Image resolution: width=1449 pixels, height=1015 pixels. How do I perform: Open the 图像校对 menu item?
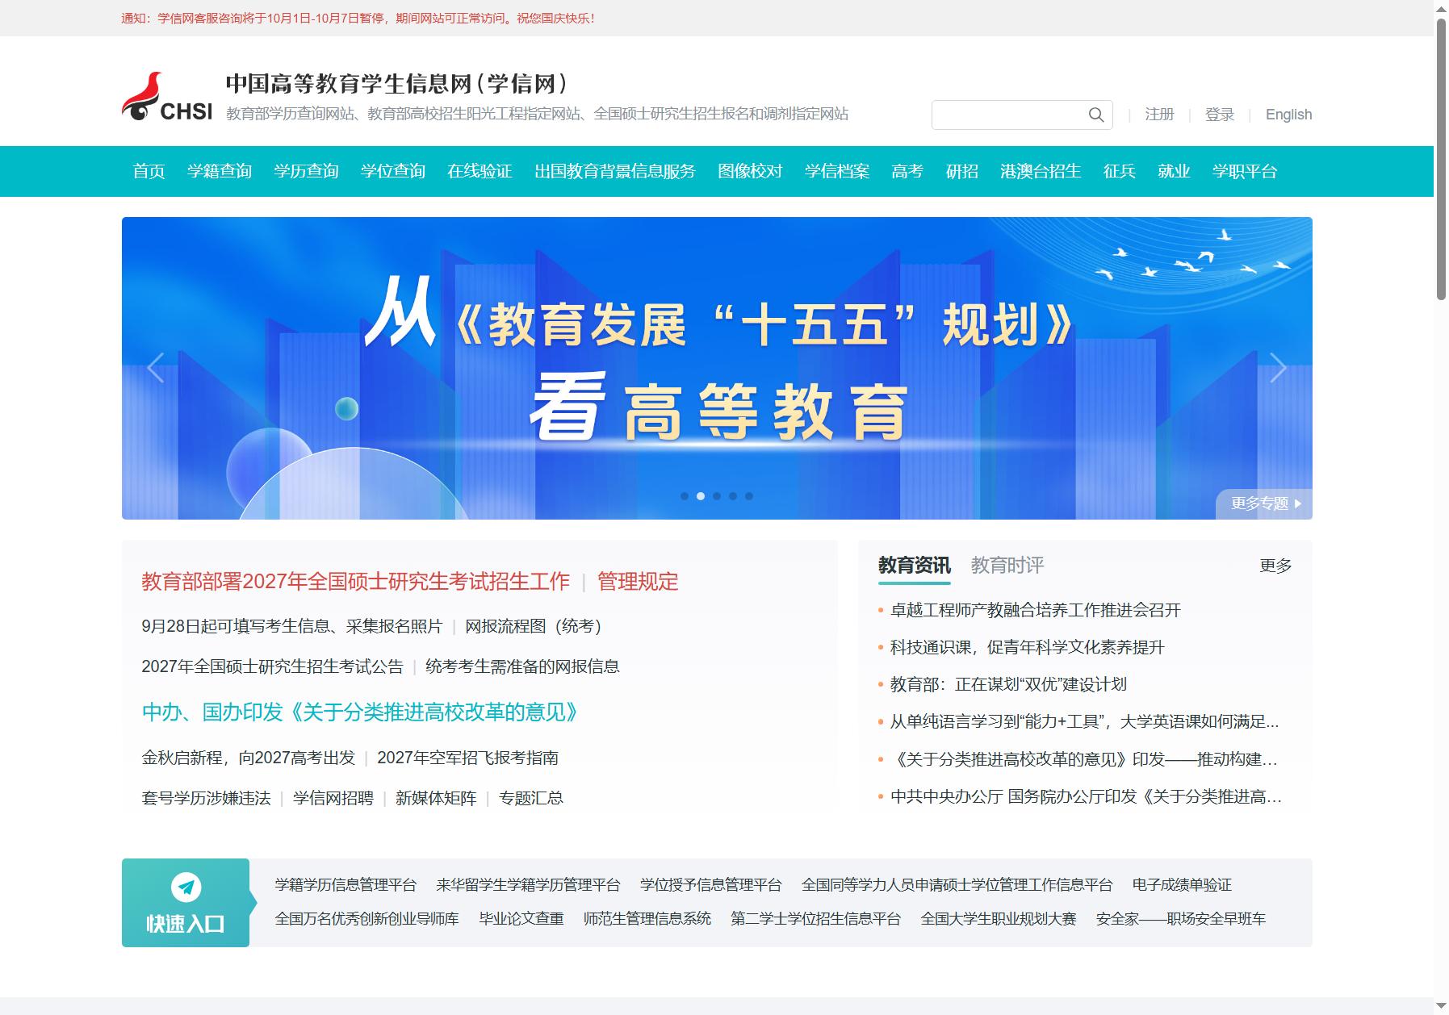tap(750, 171)
